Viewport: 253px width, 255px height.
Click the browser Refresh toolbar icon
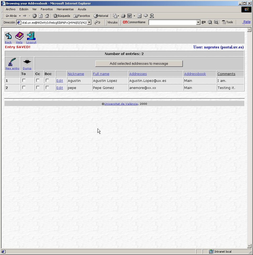(x=41, y=16)
